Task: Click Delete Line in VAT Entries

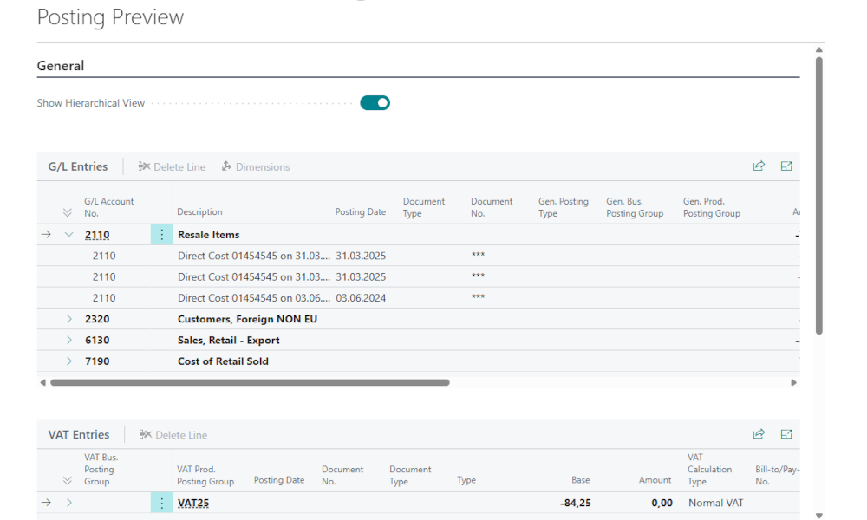Action: [173, 435]
